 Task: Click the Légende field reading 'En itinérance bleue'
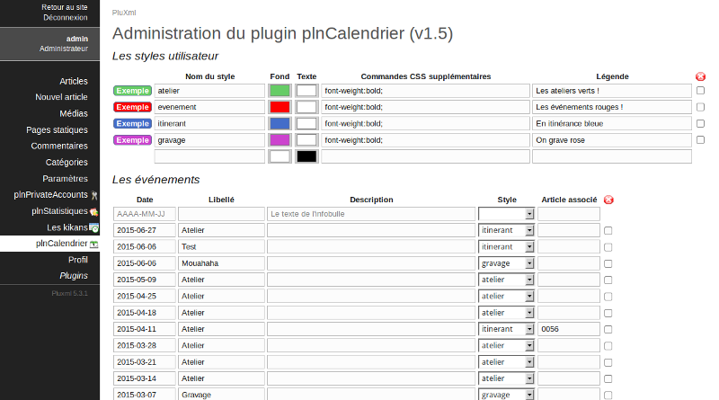611,123
